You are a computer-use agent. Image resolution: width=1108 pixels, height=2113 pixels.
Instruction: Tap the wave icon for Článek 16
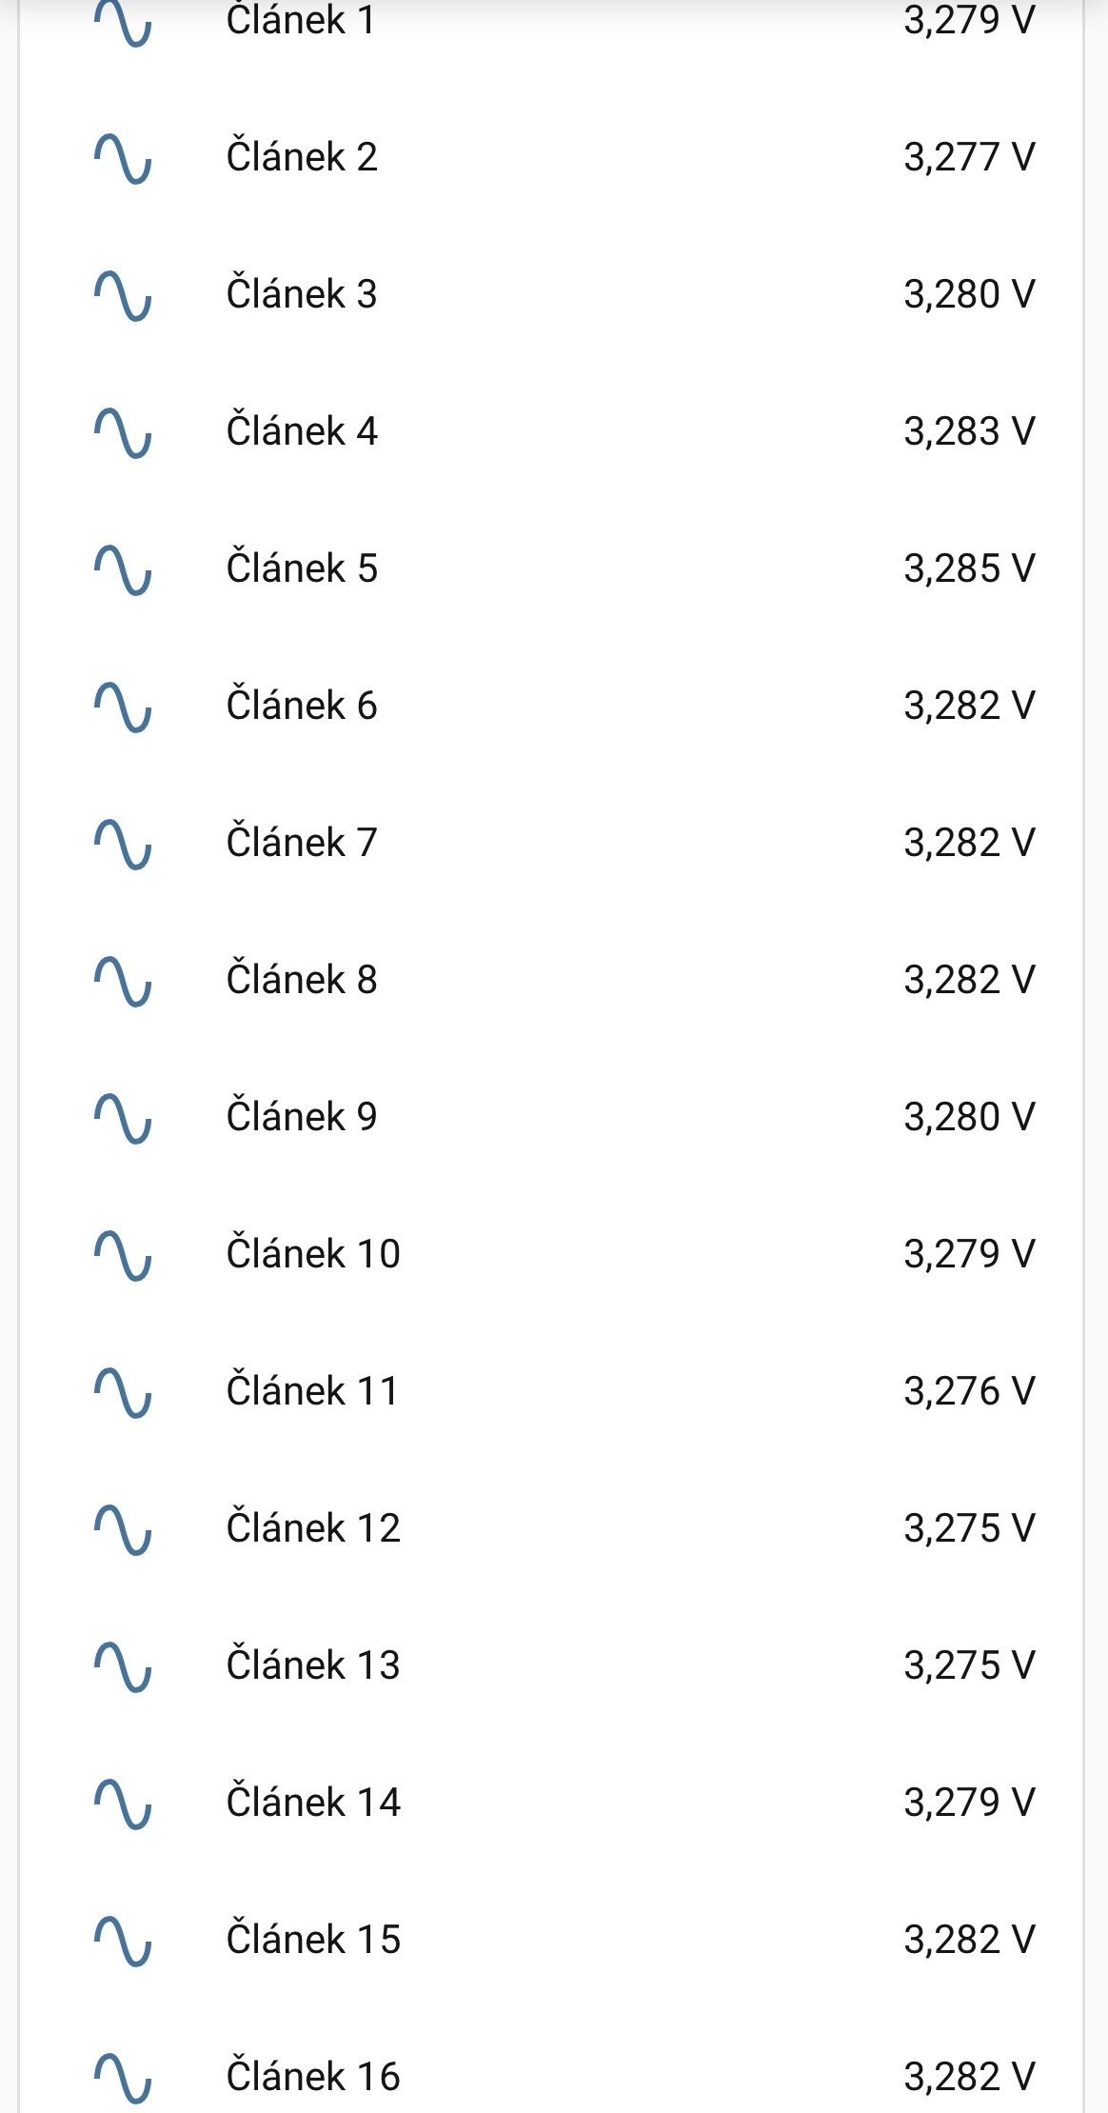point(123,2079)
